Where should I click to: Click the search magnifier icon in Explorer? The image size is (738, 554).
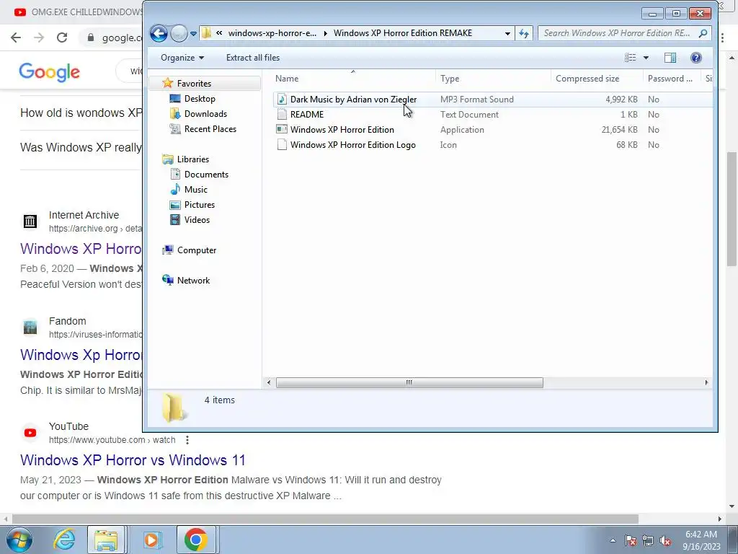click(x=703, y=33)
